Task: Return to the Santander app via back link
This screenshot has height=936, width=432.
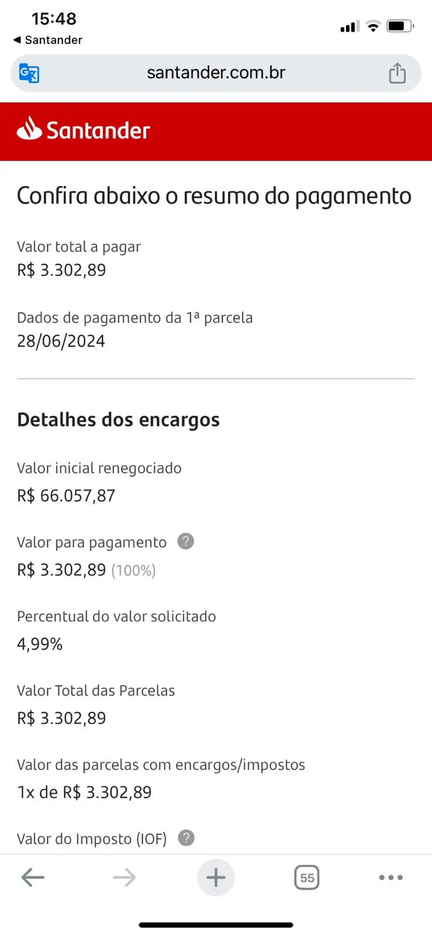Action: point(48,40)
